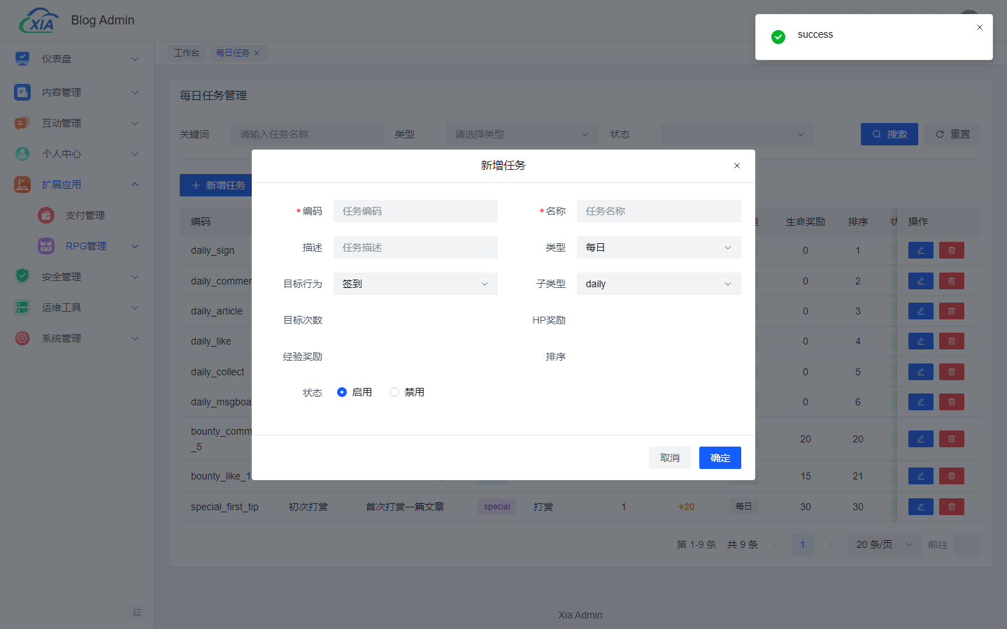Click the 请输入任务名称 keyword field
The height and width of the screenshot is (629, 1007).
(x=307, y=134)
